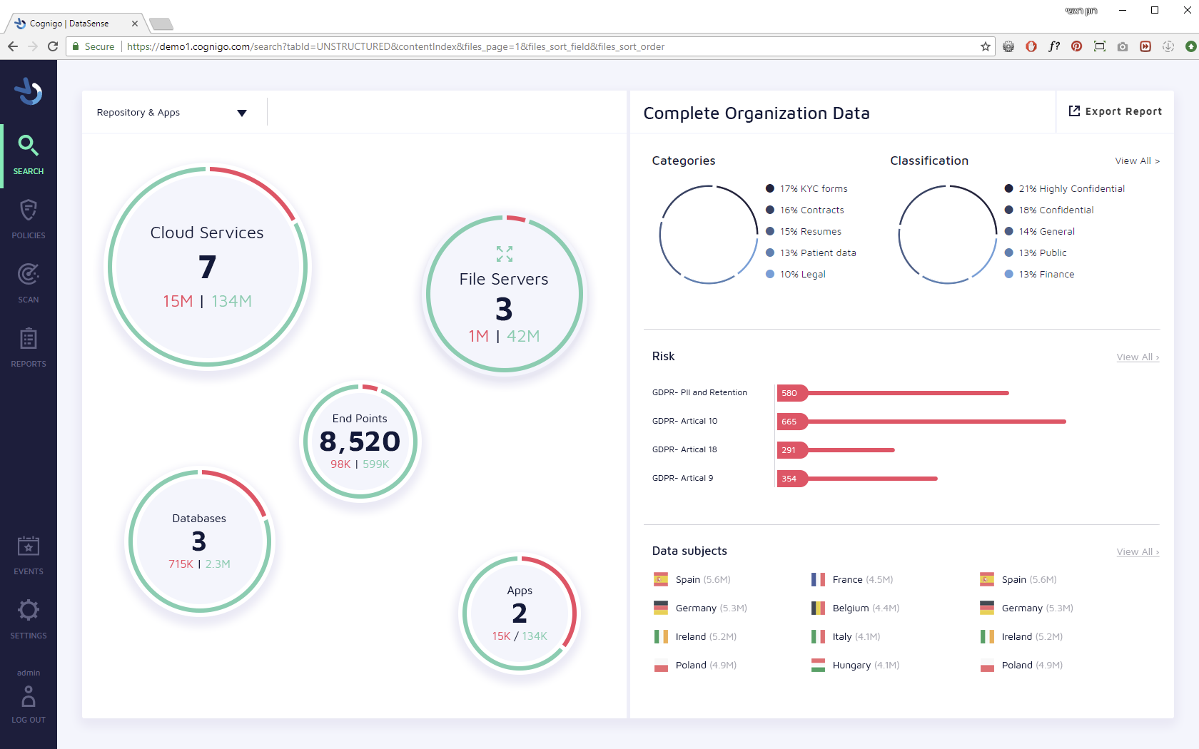Click the camera extension icon
The image size is (1199, 749).
(x=1123, y=46)
